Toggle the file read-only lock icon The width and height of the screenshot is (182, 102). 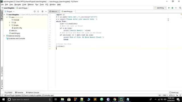click(177, 95)
